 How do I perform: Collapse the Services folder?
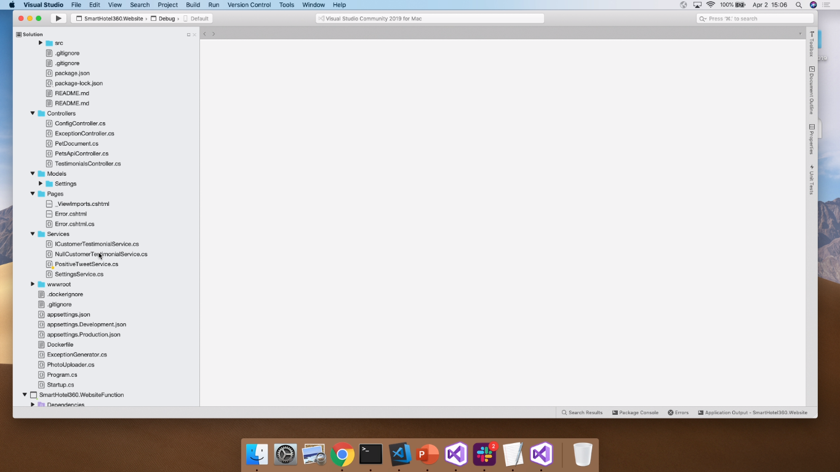pos(33,234)
